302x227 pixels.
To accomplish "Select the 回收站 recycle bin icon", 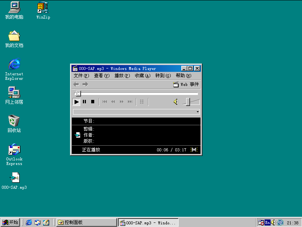I will coord(14,124).
